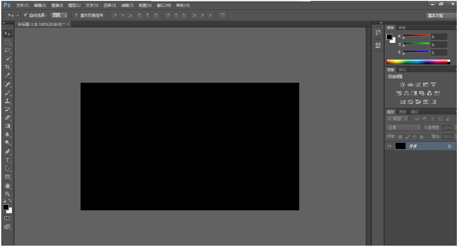Select the Horizontal Type tool

pyautogui.click(x=8, y=160)
